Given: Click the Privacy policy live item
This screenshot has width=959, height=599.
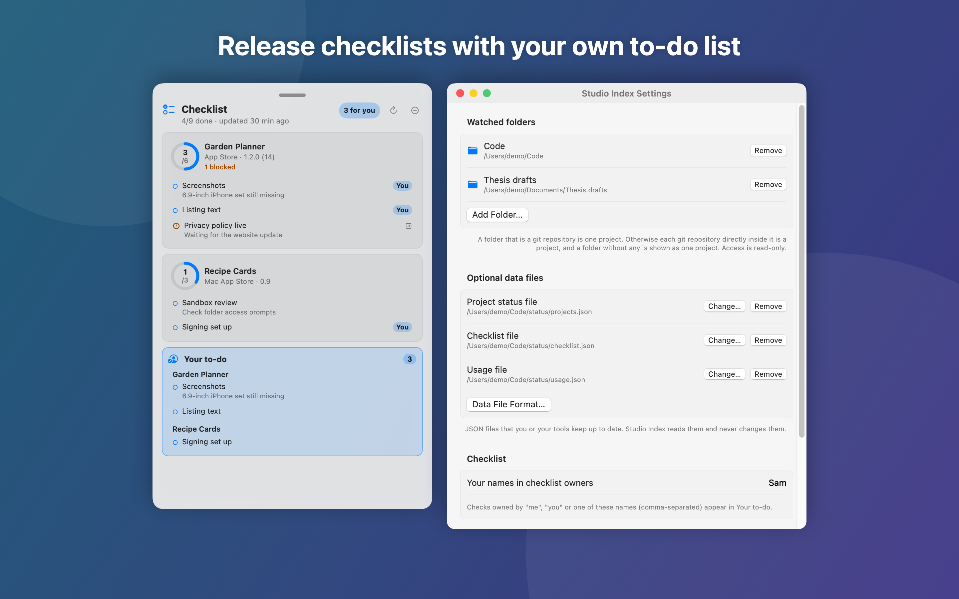Looking at the screenshot, I should (292, 230).
